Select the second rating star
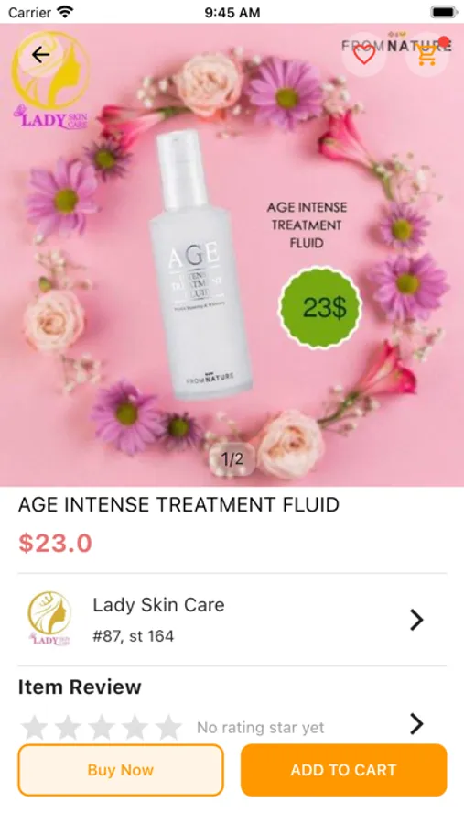 [x=68, y=727]
